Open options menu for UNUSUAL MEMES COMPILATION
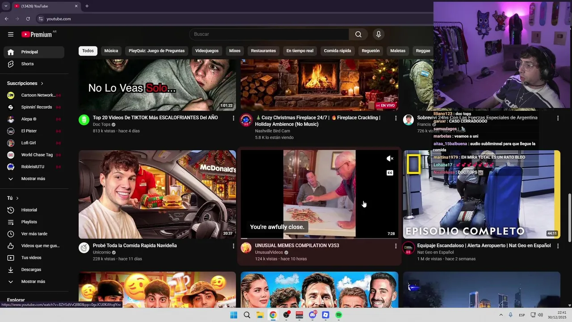 [x=395, y=246]
